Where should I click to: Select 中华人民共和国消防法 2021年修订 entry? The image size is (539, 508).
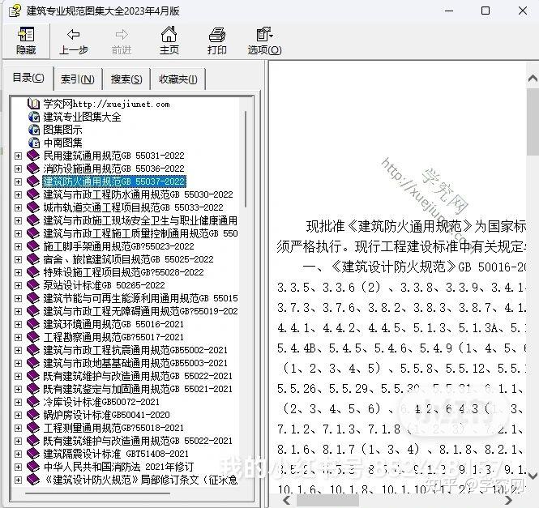click(118, 467)
